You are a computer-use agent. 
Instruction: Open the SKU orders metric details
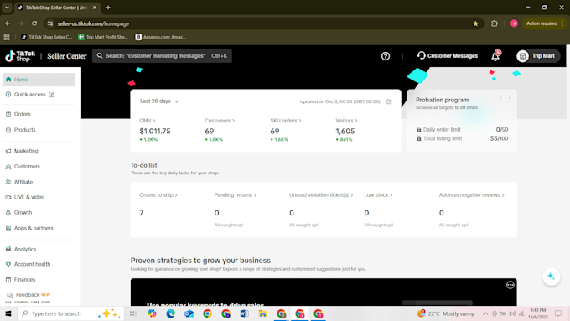(285, 121)
